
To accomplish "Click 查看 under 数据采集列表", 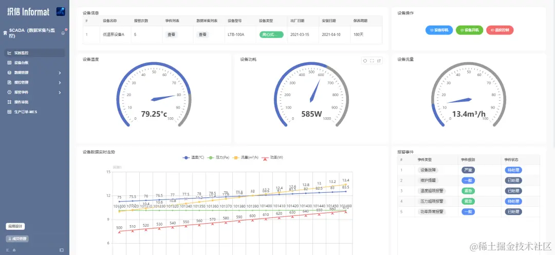I will 202,35.
